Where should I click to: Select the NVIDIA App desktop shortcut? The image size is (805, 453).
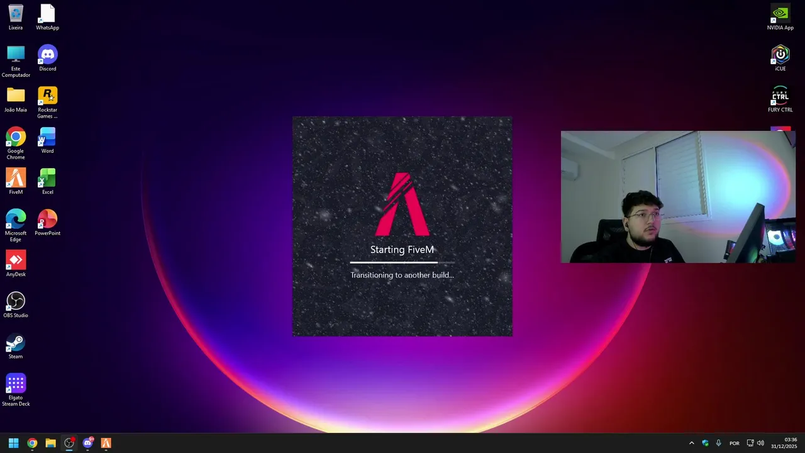click(780, 18)
